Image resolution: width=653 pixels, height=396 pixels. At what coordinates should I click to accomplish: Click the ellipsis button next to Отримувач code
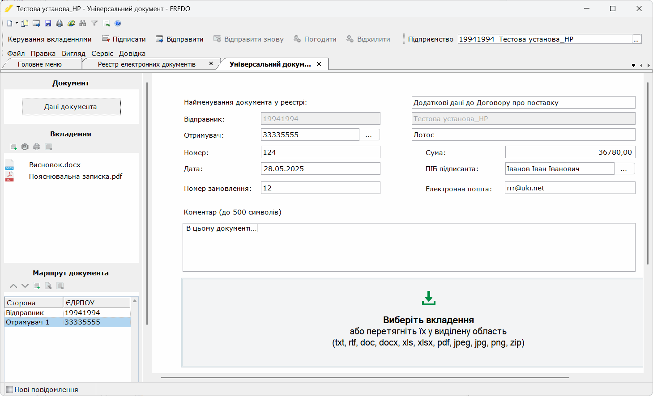point(369,135)
